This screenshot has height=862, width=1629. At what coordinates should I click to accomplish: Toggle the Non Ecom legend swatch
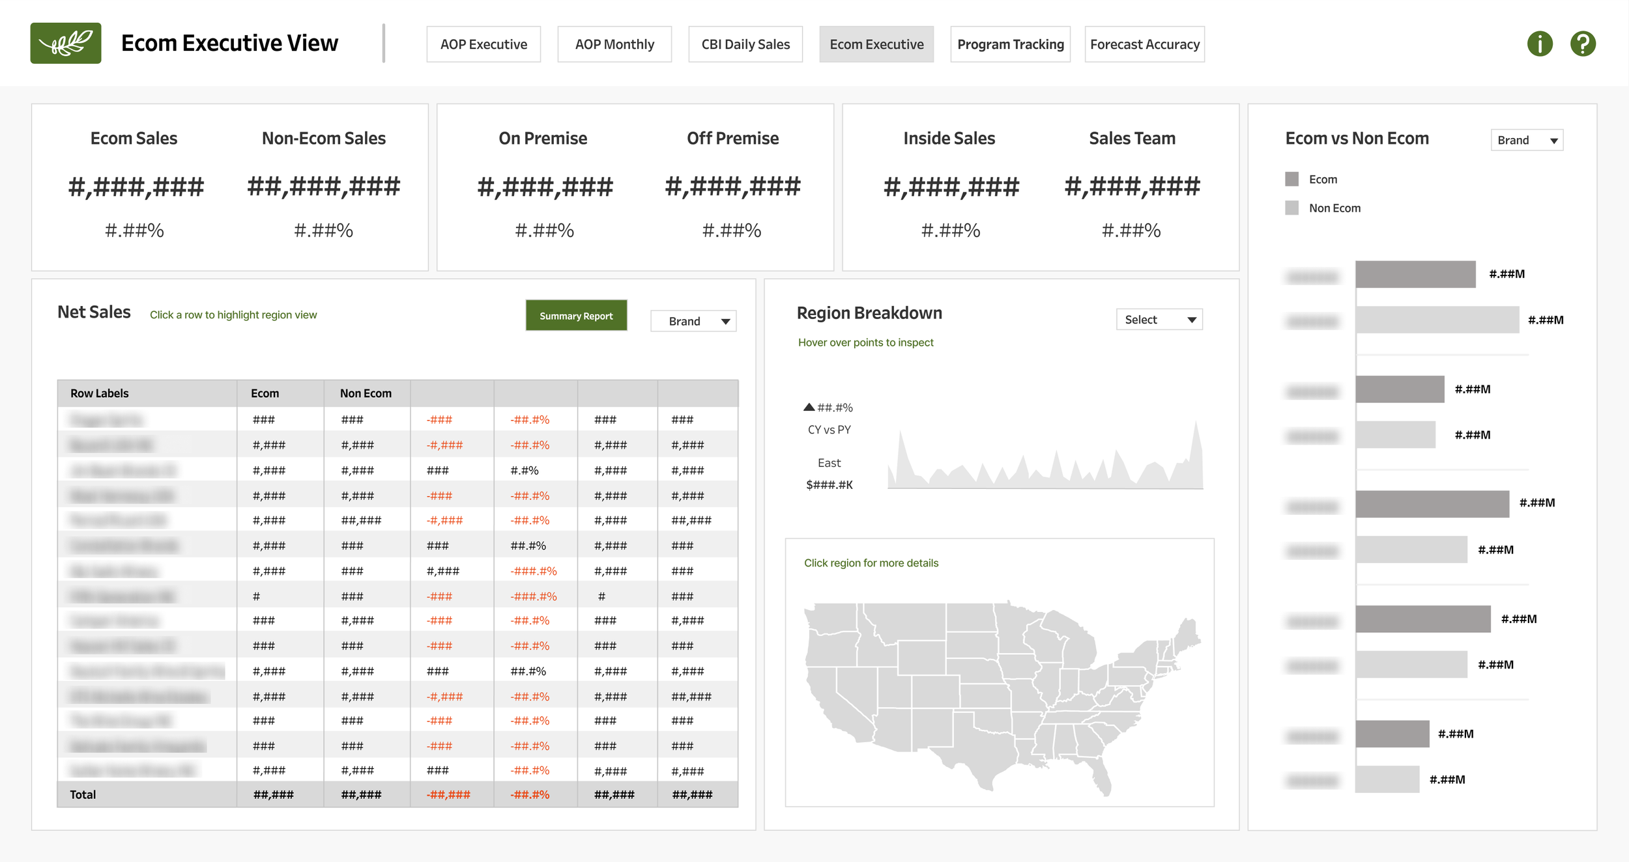pyautogui.click(x=1291, y=208)
